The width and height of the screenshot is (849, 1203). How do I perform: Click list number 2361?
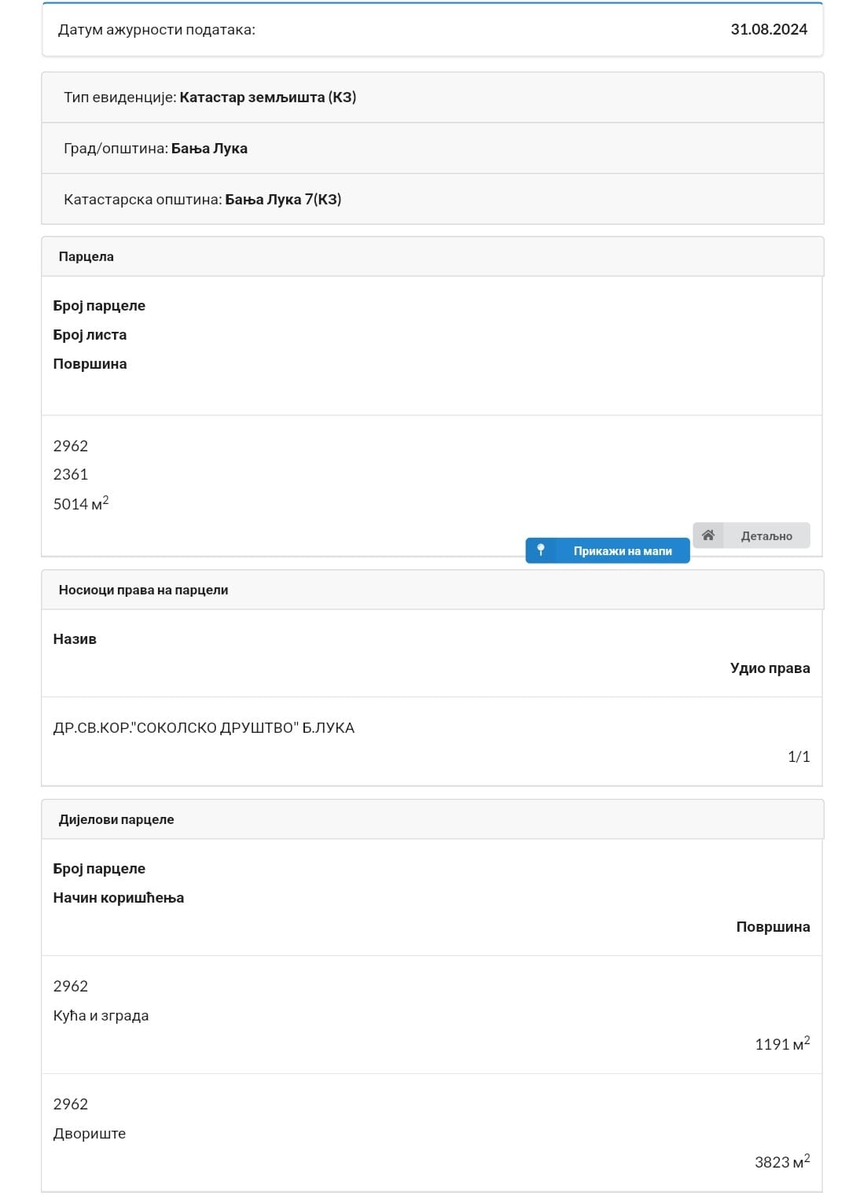pos(71,474)
